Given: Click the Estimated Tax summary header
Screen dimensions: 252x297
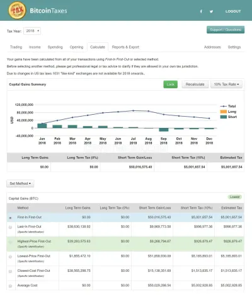Looking at the screenshot, I should (x=231, y=158).
